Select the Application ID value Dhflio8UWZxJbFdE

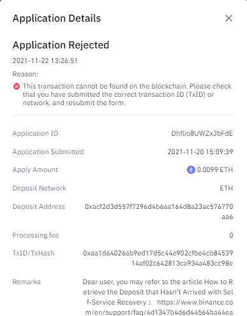coord(202,133)
